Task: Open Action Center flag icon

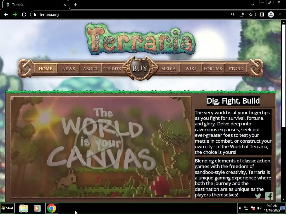Action: (x=253, y=208)
